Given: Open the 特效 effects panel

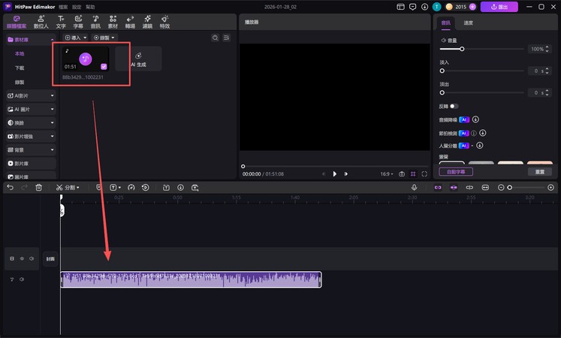Looking at the screenshot, I should [x=164, y=20].
